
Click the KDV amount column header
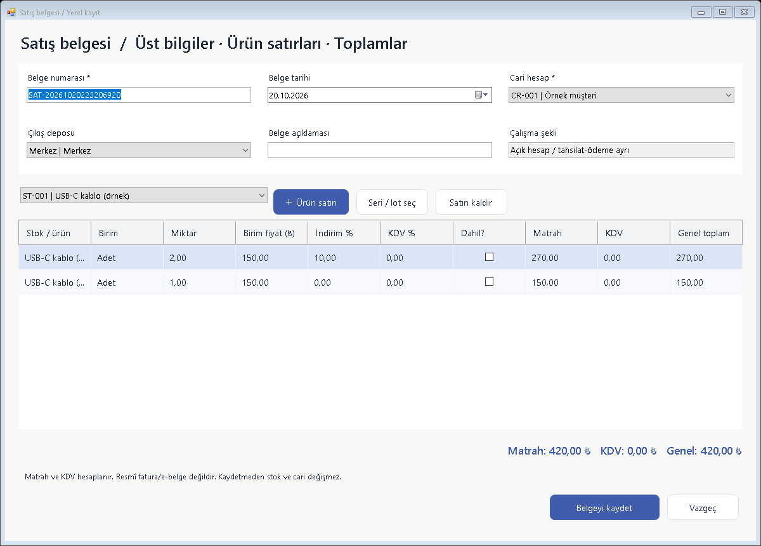tap(634, 233)
